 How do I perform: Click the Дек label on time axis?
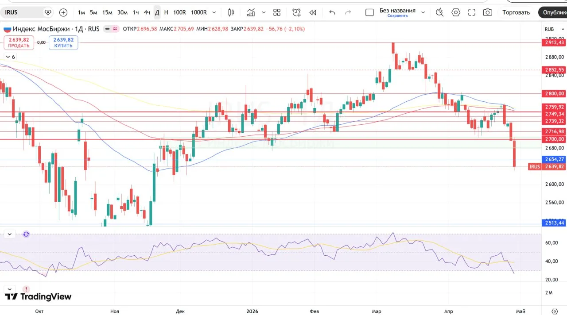click(x=180, y=311)
